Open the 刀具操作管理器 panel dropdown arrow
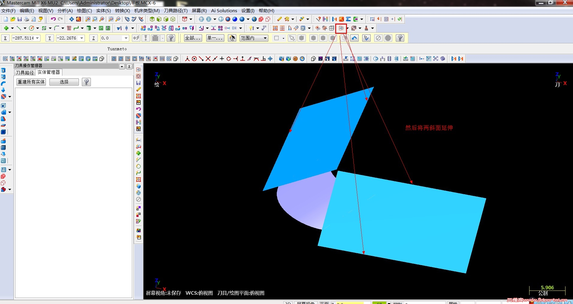Image resolution: width=573 pixels, height=304 pixels. [122, 66]
